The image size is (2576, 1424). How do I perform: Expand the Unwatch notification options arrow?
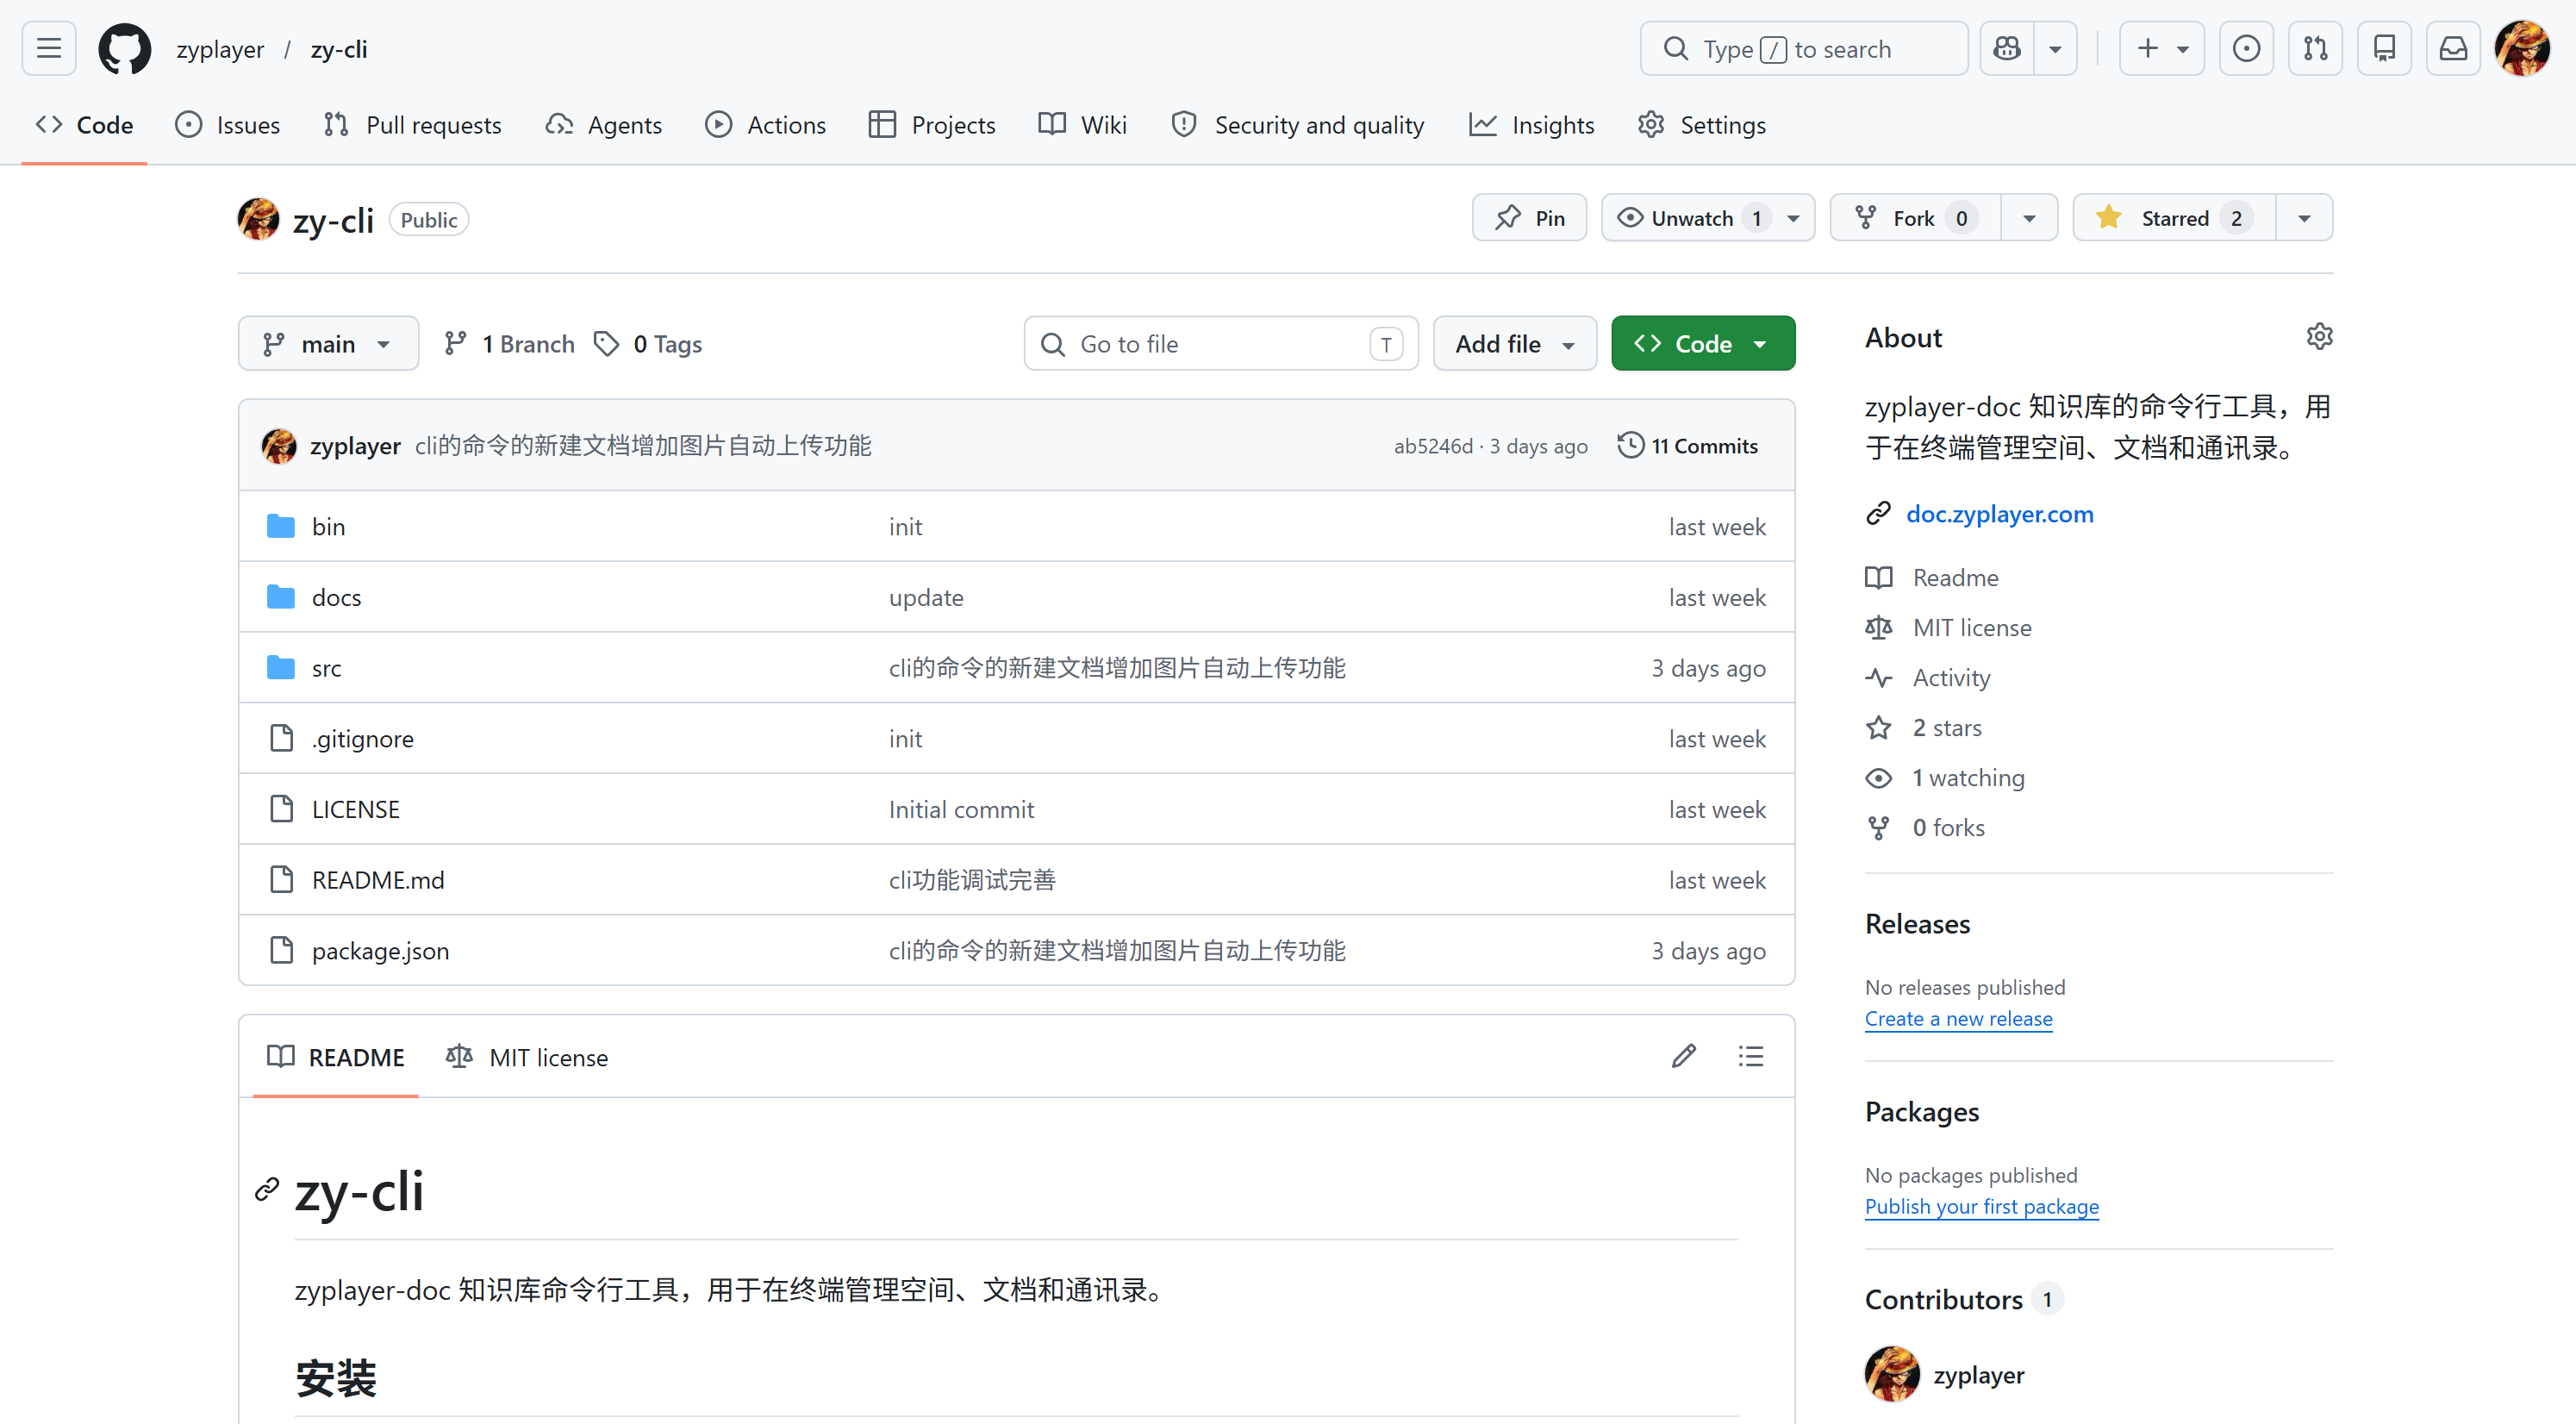pyautogui.click(x=1794, y=218)
